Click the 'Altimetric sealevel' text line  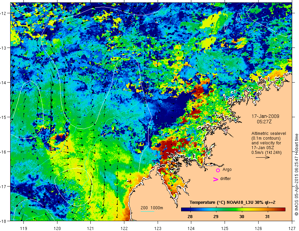[269, 134]
